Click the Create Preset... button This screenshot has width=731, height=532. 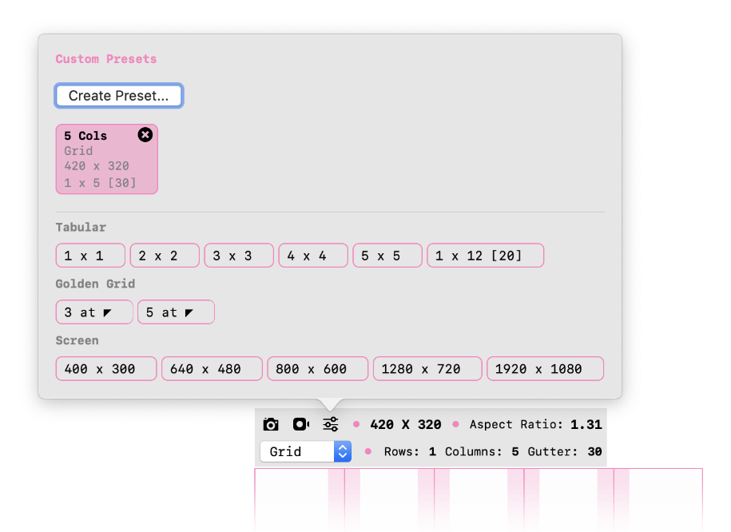point(119,96)
